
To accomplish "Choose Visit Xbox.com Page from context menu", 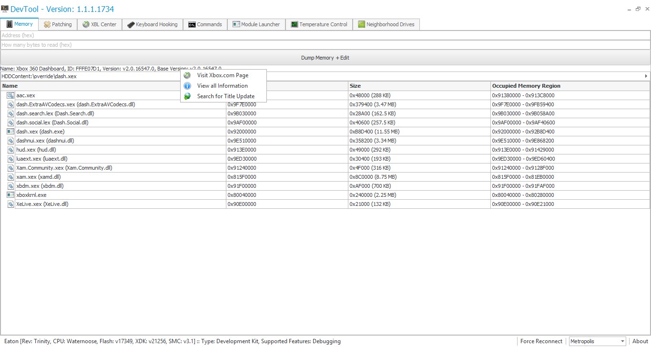I will click(x=223, y=75).
